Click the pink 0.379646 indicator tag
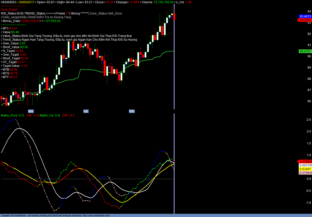The width and height of the screenshot is (312, 217). 305,173
